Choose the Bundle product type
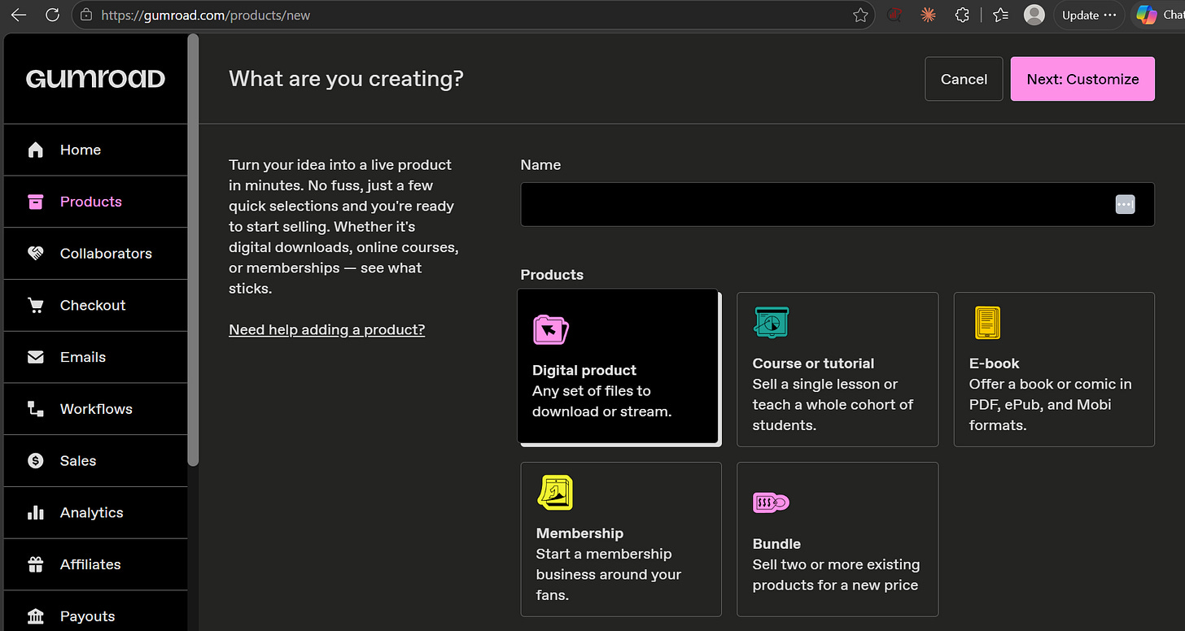 tap(837, 539)
